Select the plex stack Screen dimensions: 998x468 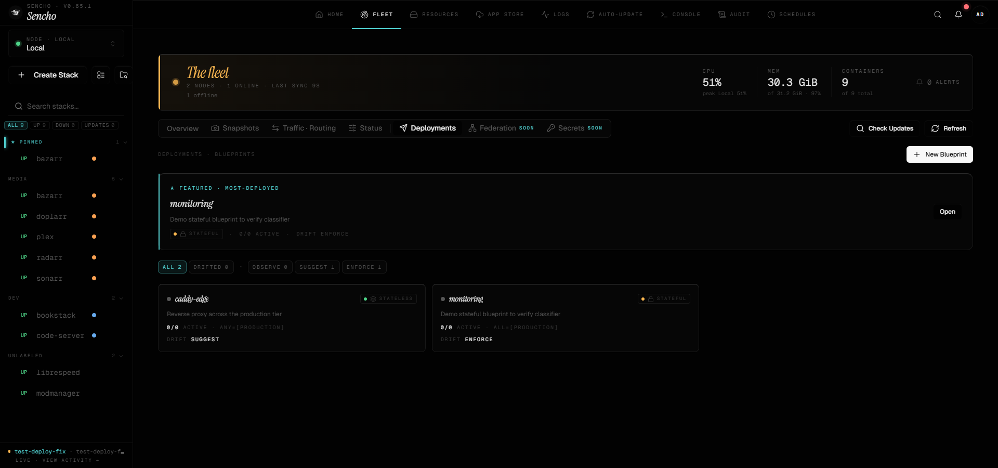coord(67,237)
